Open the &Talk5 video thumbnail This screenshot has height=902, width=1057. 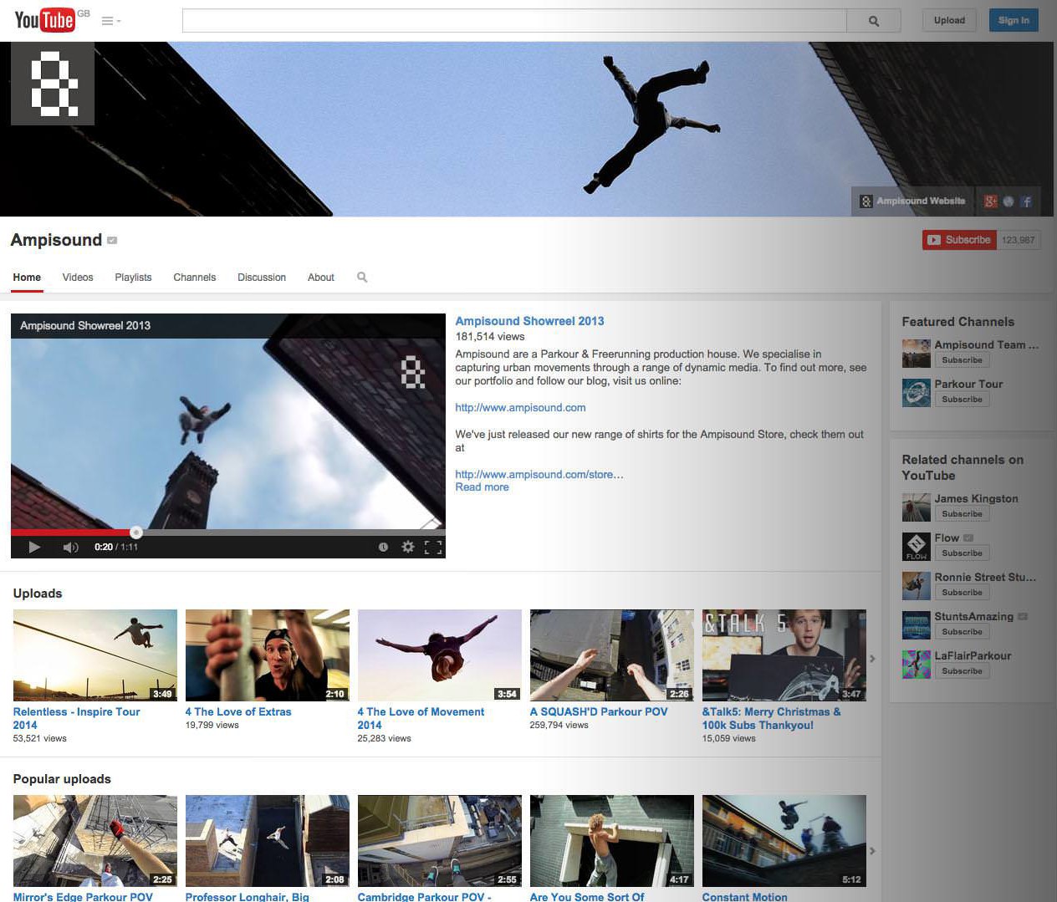point(784,655)
